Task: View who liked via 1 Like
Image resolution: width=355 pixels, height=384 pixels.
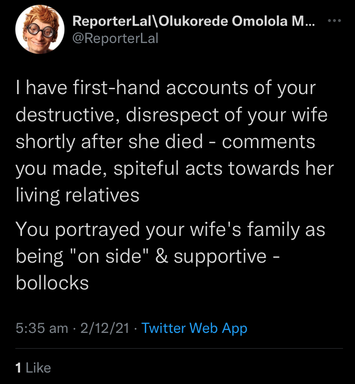Action: coord(33,368)
